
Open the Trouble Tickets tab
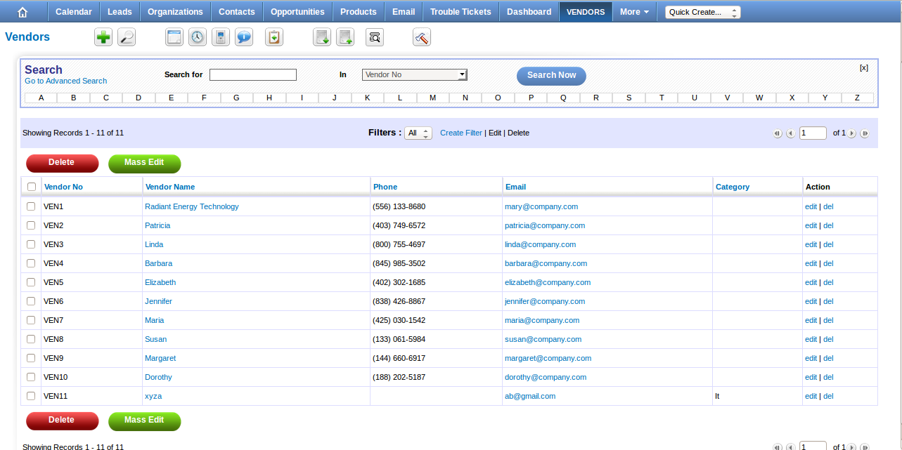pos(461,12)
